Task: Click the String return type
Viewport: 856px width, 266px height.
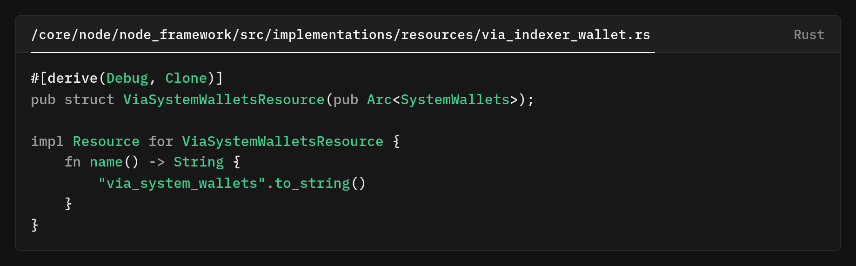Action: click(x=199, y=162)
